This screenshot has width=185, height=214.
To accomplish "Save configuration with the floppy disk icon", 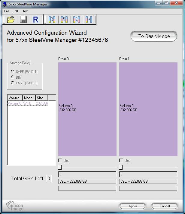I will pyautogui.click(x=23, y=20).
